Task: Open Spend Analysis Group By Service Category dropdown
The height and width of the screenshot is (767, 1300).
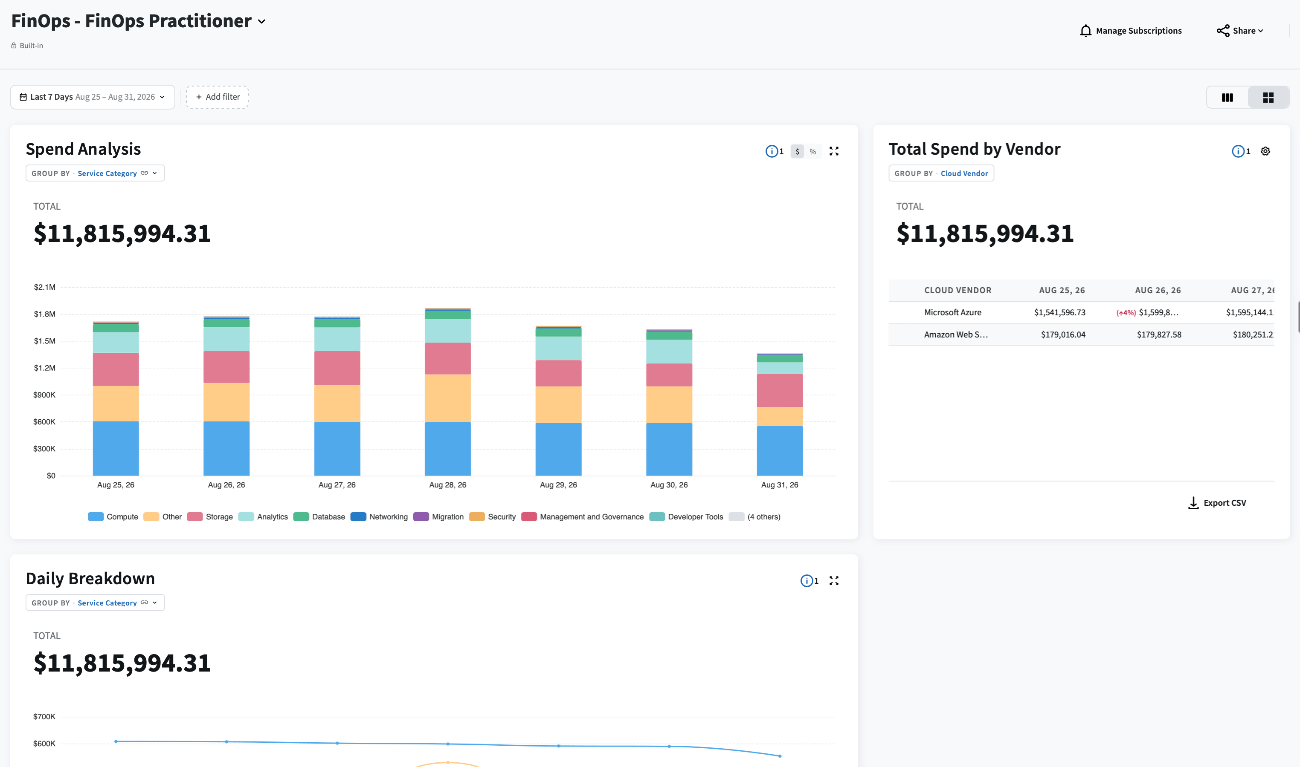Action: click(95, 173)
